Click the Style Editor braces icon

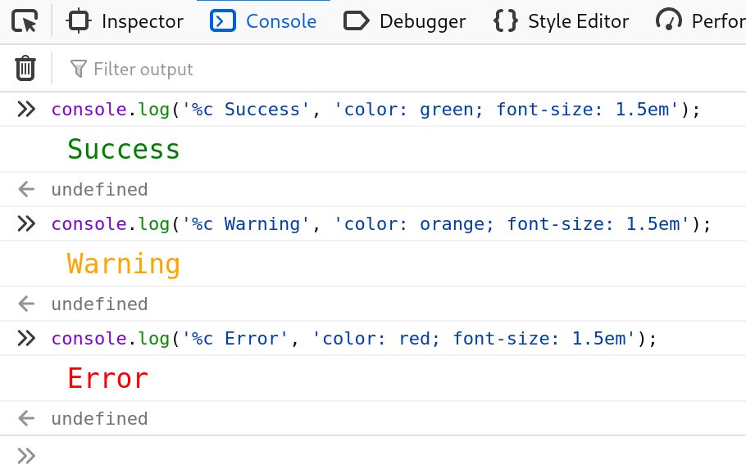click(x=506, y=21)
